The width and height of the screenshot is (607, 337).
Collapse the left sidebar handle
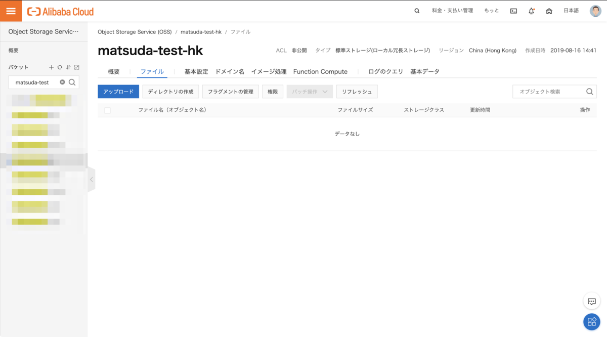91,180
